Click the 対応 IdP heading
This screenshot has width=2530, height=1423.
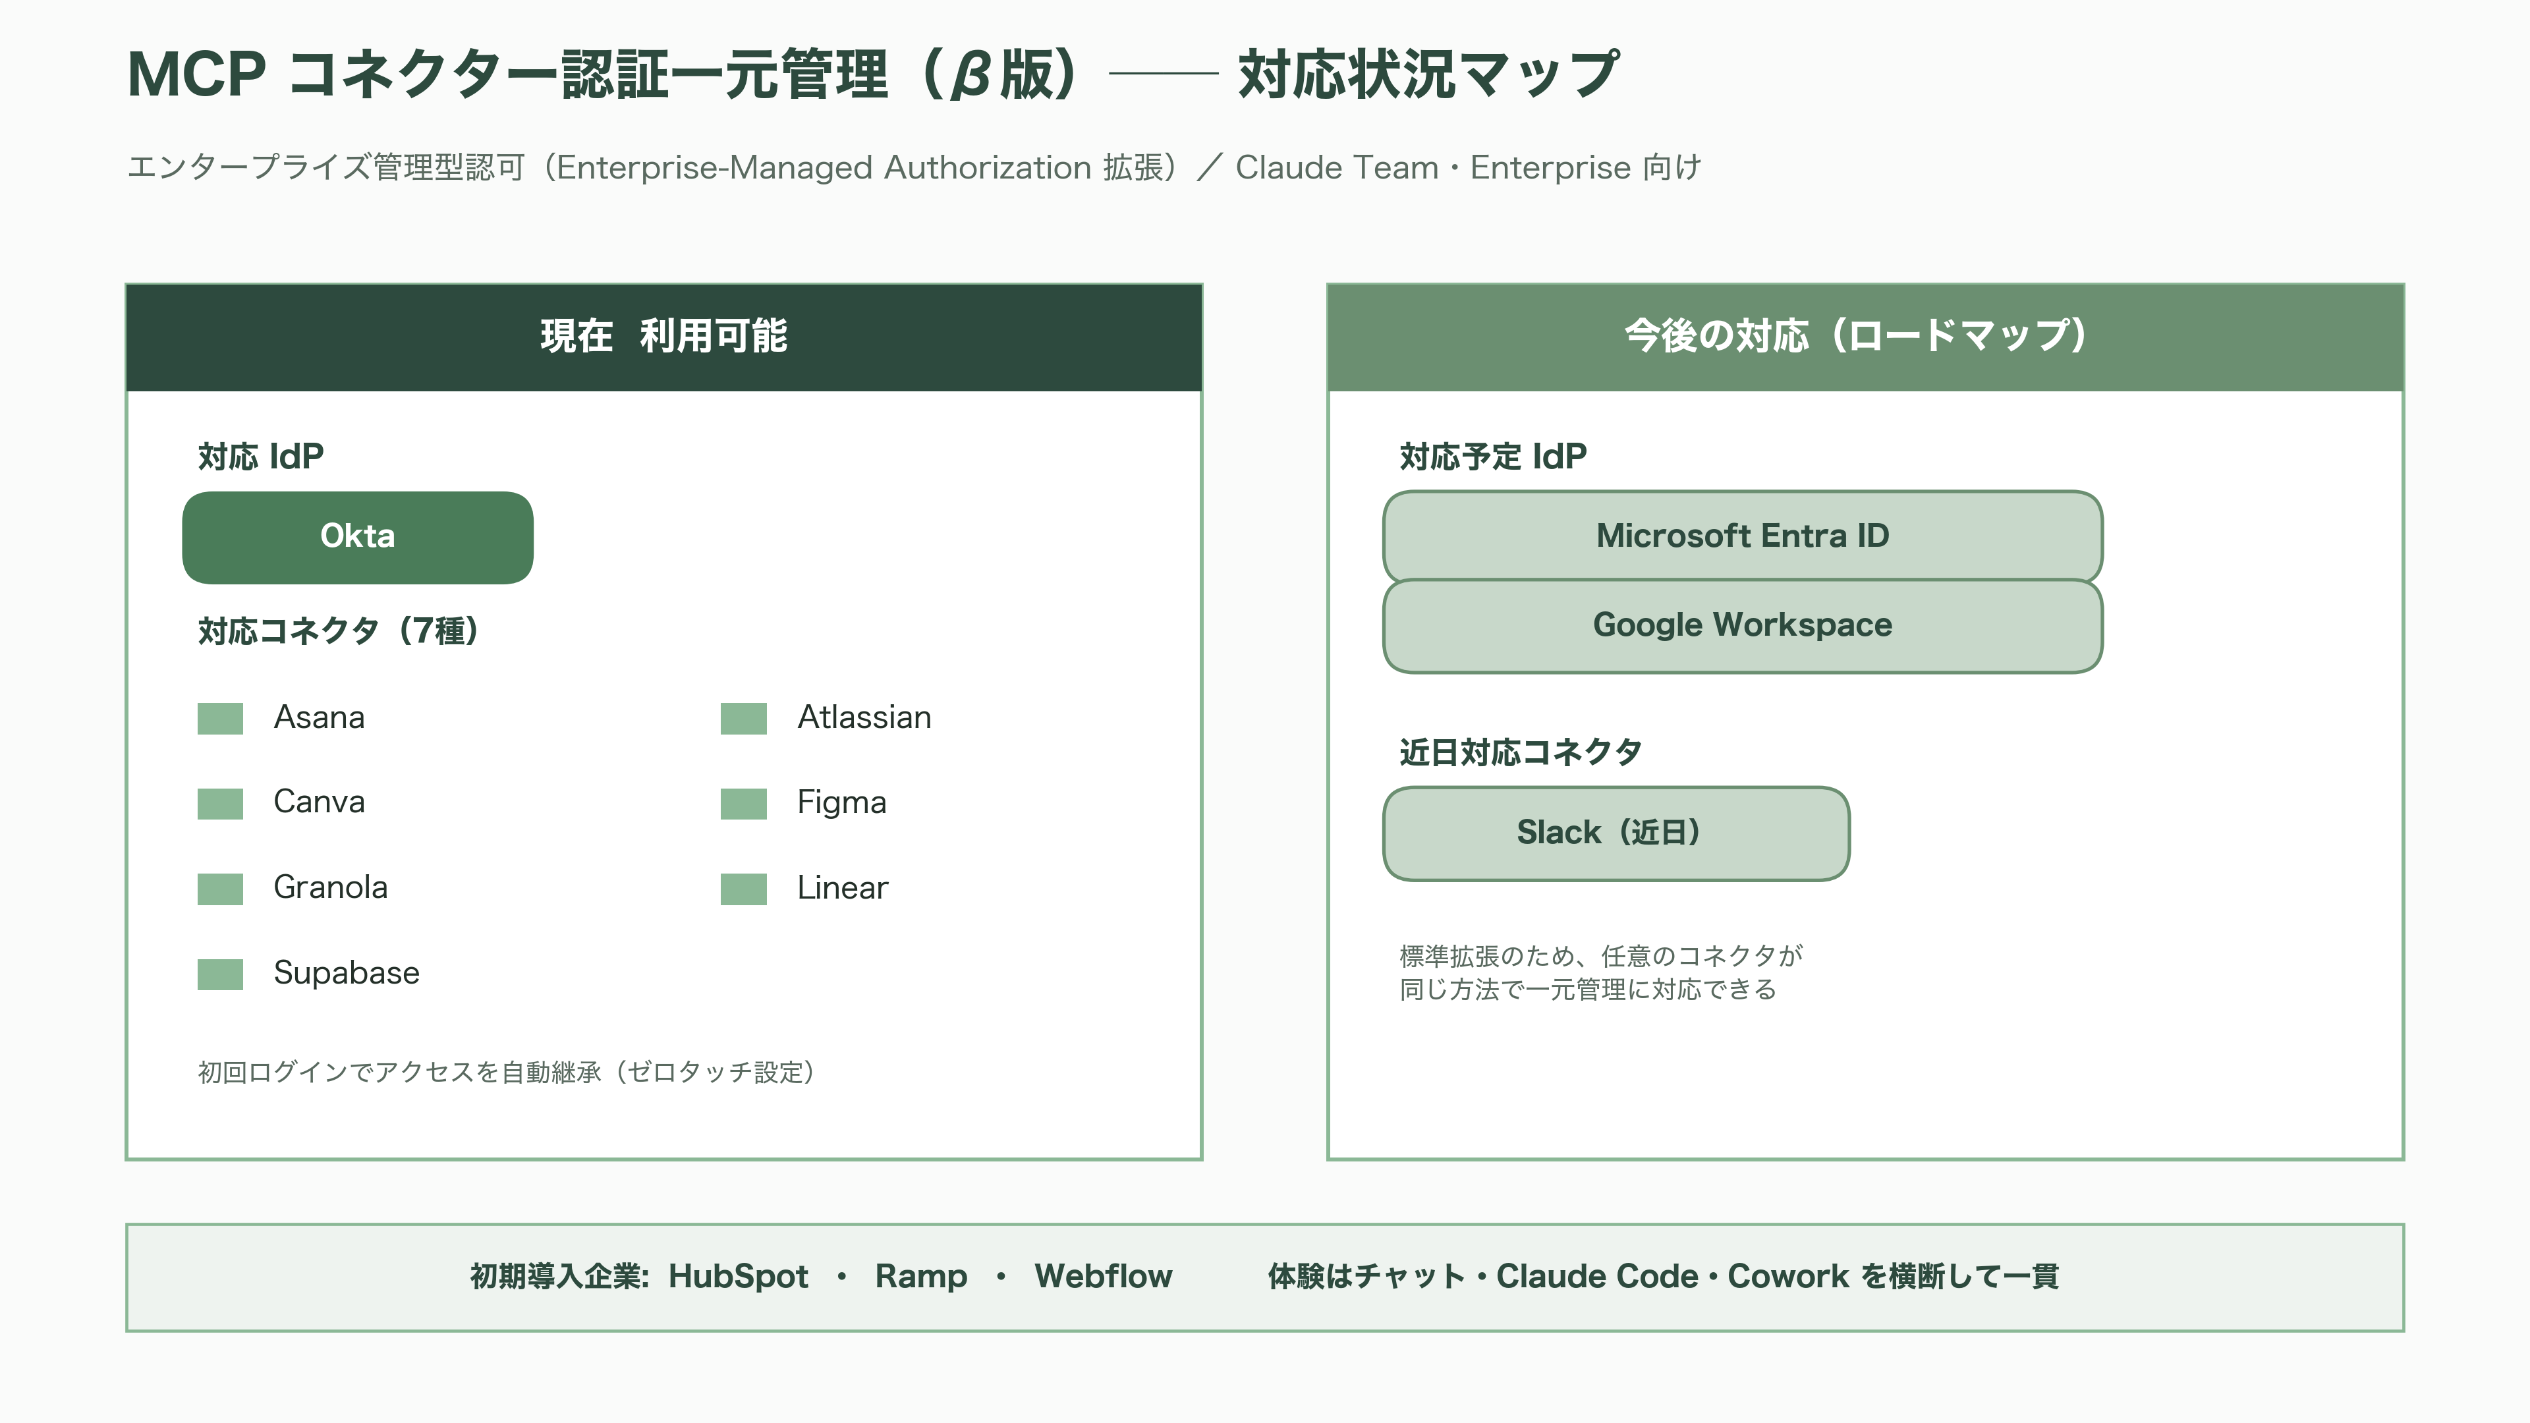[260, 457]
